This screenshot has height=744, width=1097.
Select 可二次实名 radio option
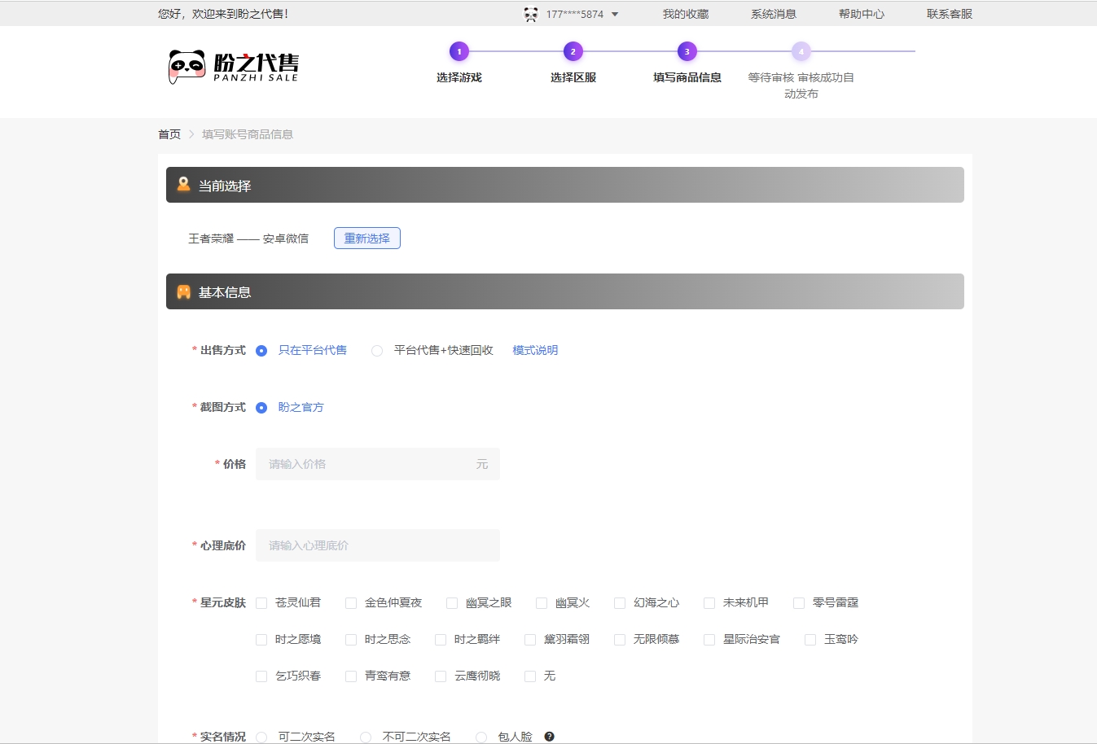coord(261,737)
